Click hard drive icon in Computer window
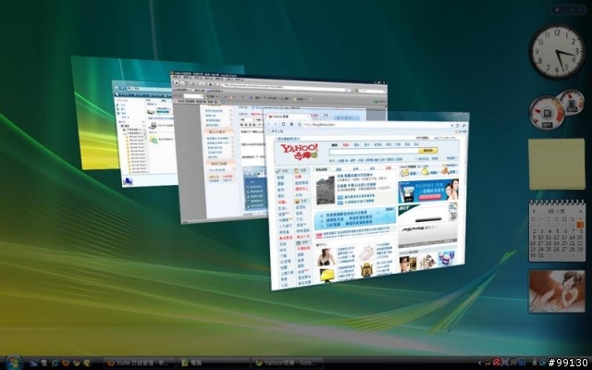Viewport: 592px width, 370px height. pyautogui.click(x=151, y=112)
